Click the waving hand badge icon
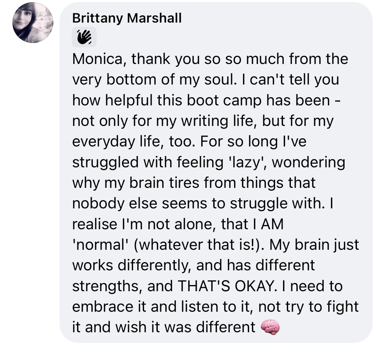 [x=84, y=37]
